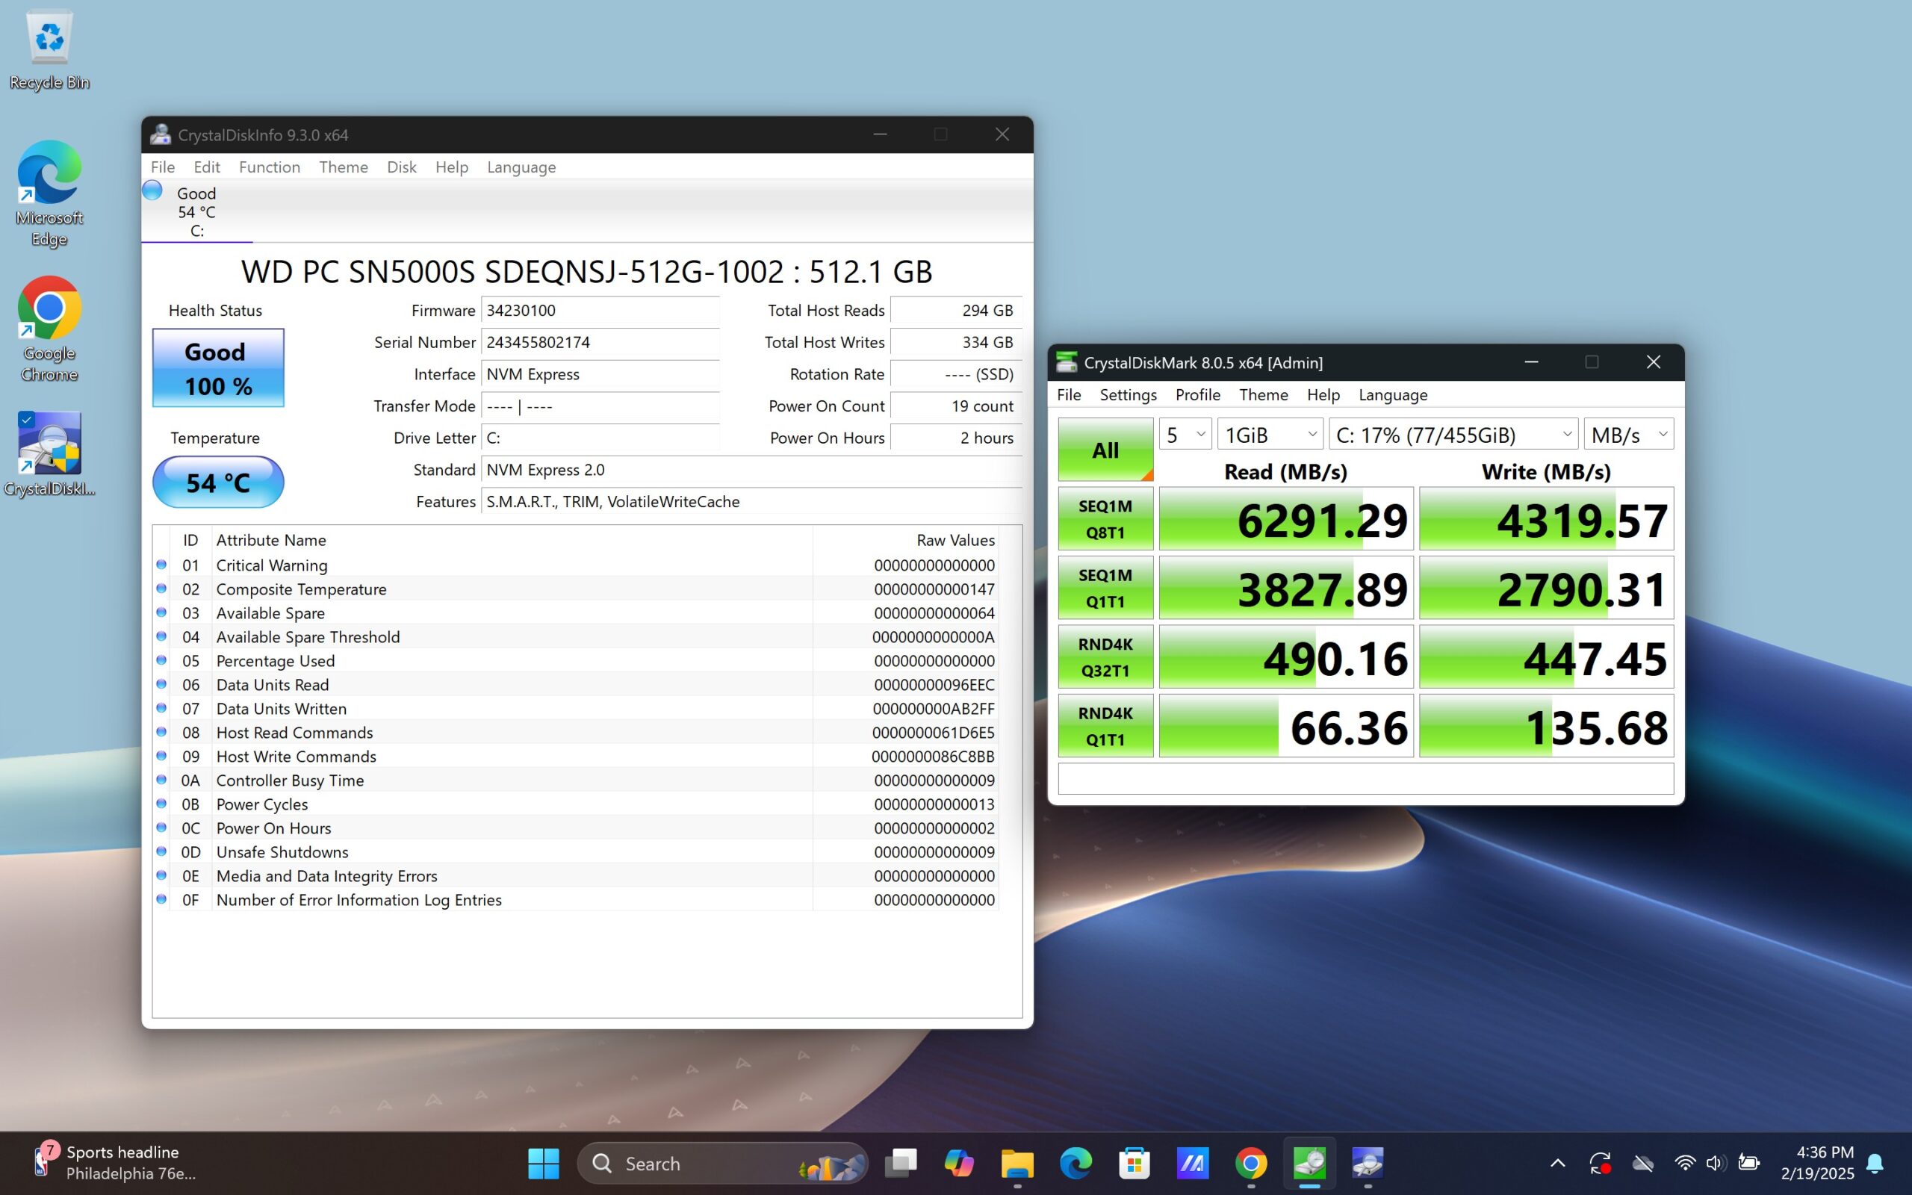The height and width of the screenshot is (1195, 1912).
Task: Launch Google Chrome desktop shortcut
Action: coord(49,329)
